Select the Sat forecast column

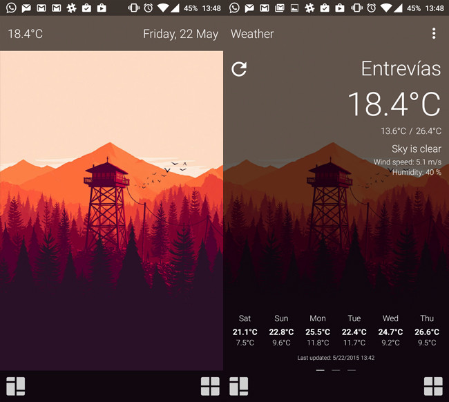tap(245, 330)
